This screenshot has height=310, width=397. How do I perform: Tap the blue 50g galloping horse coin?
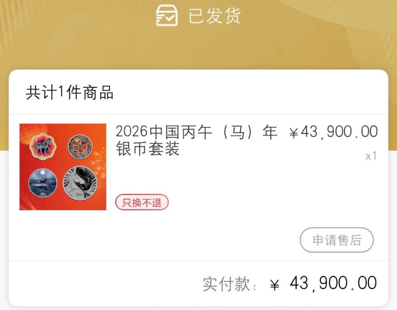coord(43,184)
